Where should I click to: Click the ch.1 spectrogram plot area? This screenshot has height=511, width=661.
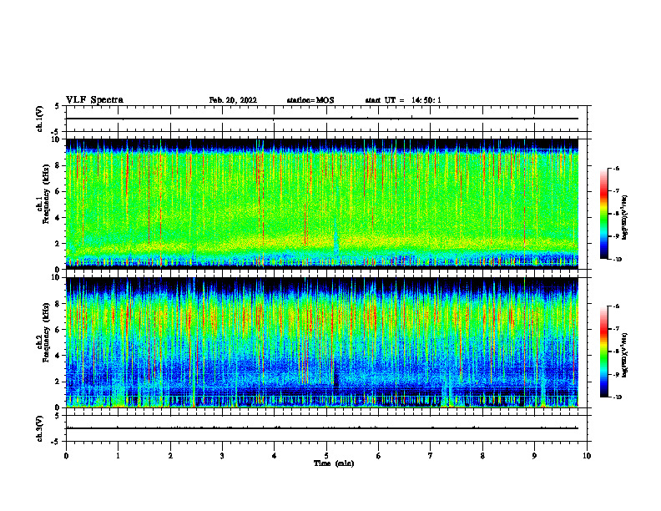pos(322,204)
